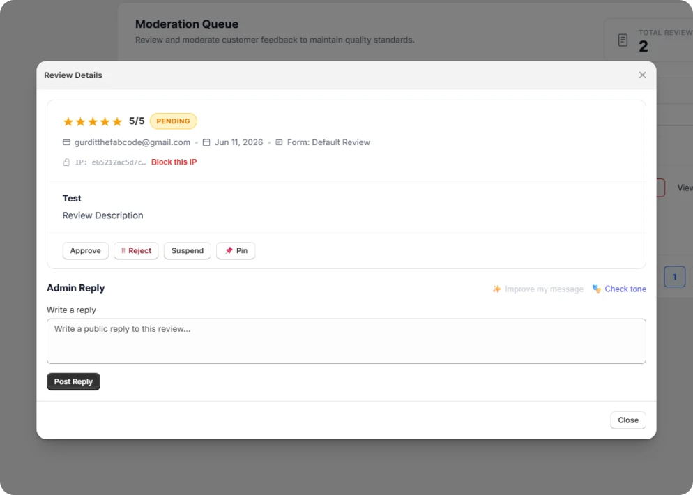
Task: Click the Write a reply label
Action: point(71,310)
